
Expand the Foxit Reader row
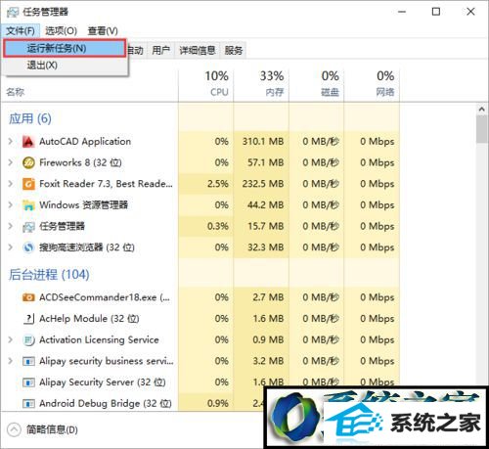pyautogui.click(x=11, y=184)
